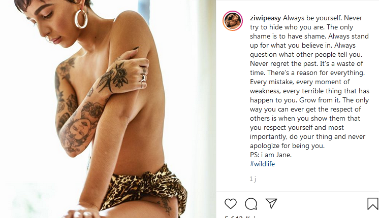This screenshot has width=379, height=218.
Task: Save the post with the bookmark icon
Action: click(x=373, y=204)
